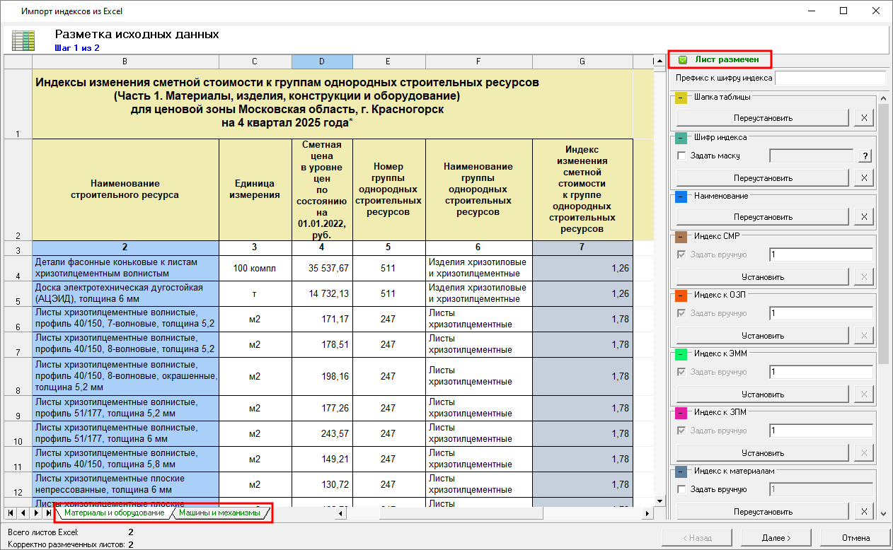
Task: Click the Префикс к шифру индекса field
Action: [831, 78]
